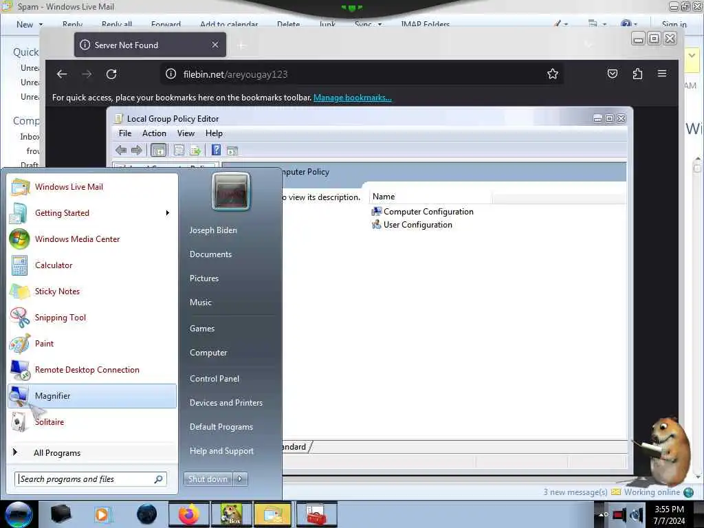The height and width of the screenshot is (528, 704).
Task: Open Games from Start menu
Action: point(202,329)
